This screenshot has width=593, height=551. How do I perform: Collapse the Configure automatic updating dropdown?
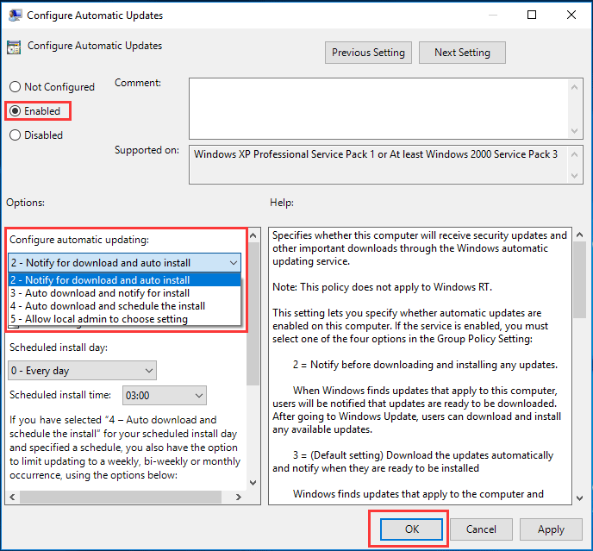tap(233, 262)
